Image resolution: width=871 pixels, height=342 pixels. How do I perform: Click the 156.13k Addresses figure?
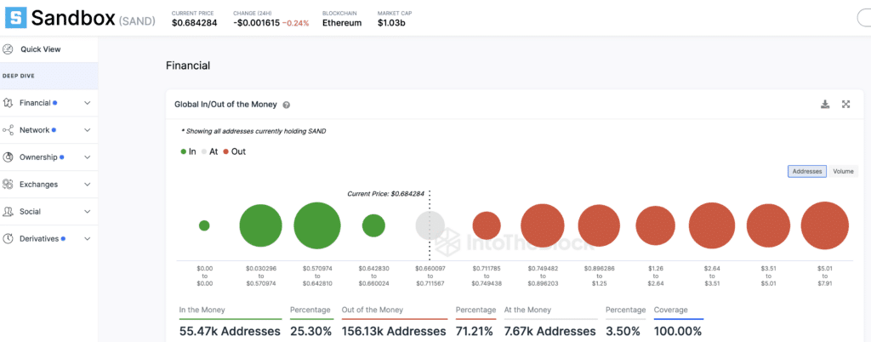tap(394, 332)
